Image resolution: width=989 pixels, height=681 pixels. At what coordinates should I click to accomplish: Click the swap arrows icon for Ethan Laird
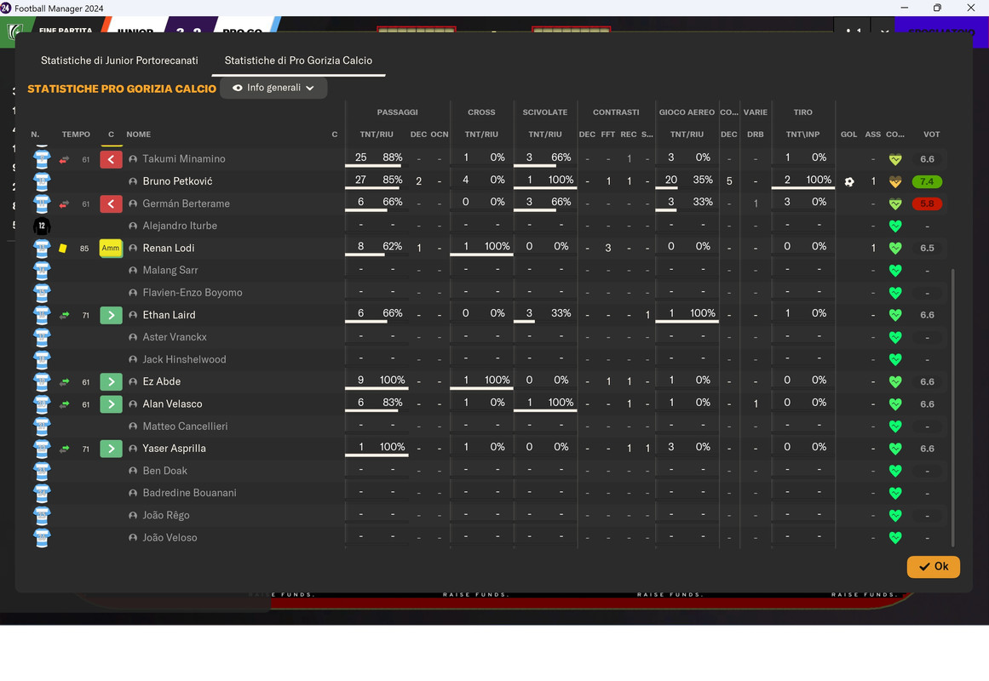65,315
